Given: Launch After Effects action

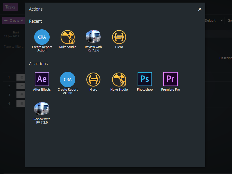Looking at the screenshot, I should pos(42,82).
